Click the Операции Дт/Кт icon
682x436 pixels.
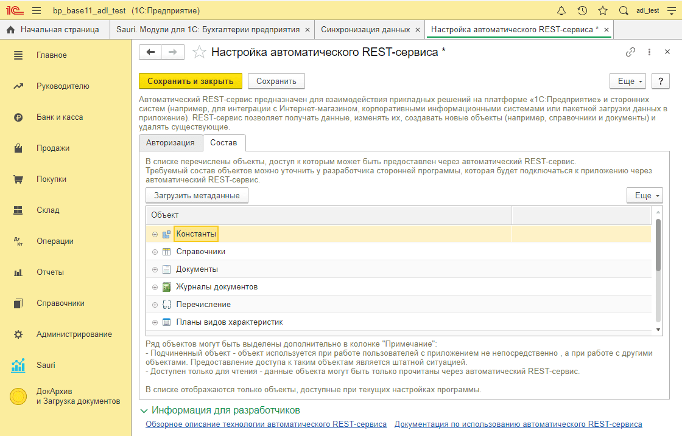18,241
